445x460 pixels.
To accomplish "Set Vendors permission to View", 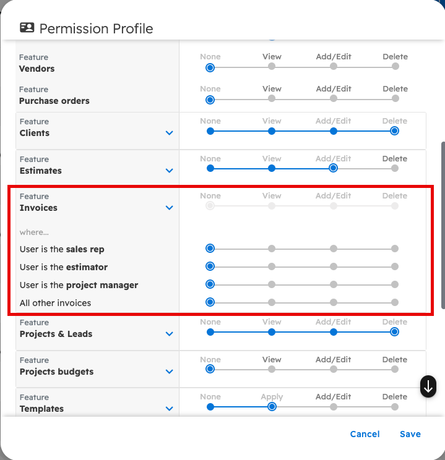I will coord(272,67).
